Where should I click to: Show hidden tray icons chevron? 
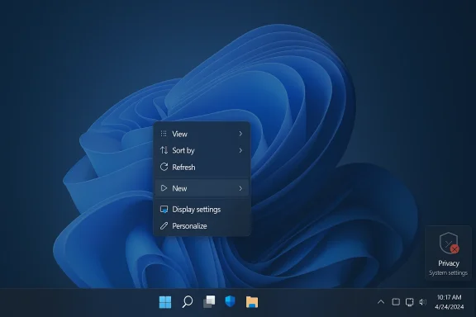point(381,302)
